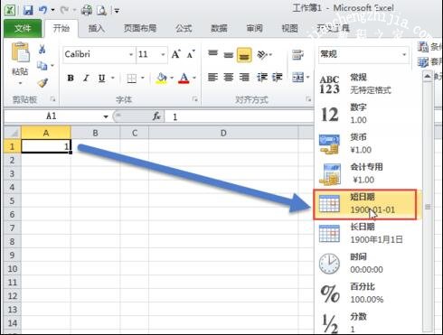Click the Undo icon
Image resolution: width=443 pixels, height=335 pixels.
tap(42, 10)
